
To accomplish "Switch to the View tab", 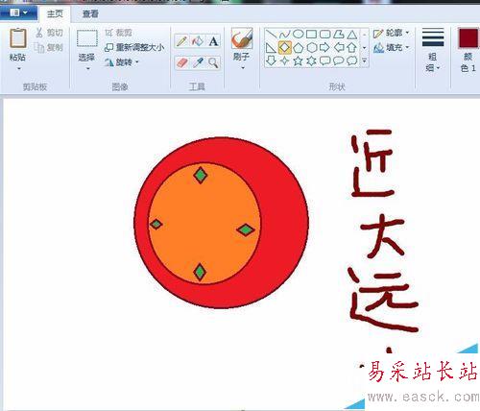I will (90, 13).
